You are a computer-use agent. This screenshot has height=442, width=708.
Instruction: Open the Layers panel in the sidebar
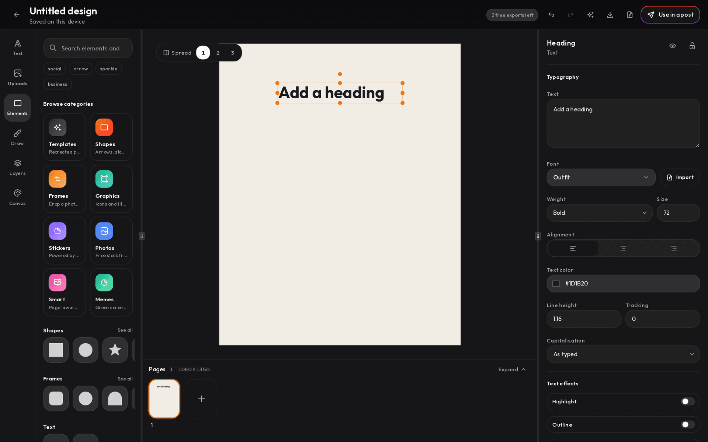tap(17, 168)
